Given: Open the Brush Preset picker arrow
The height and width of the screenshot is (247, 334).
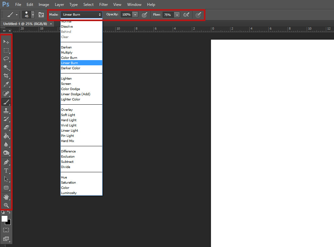Looking at the screenshot, I should point(33,15).
